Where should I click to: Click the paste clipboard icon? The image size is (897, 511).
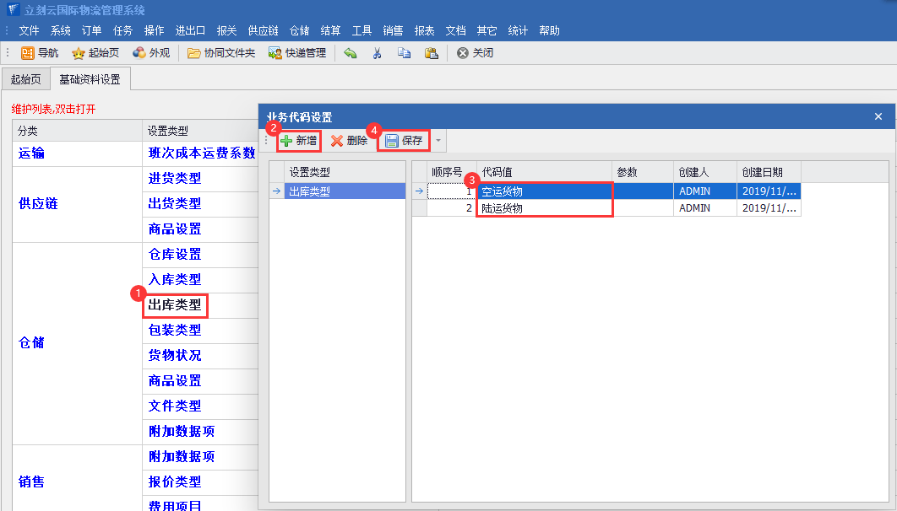(x=431, y=53)
